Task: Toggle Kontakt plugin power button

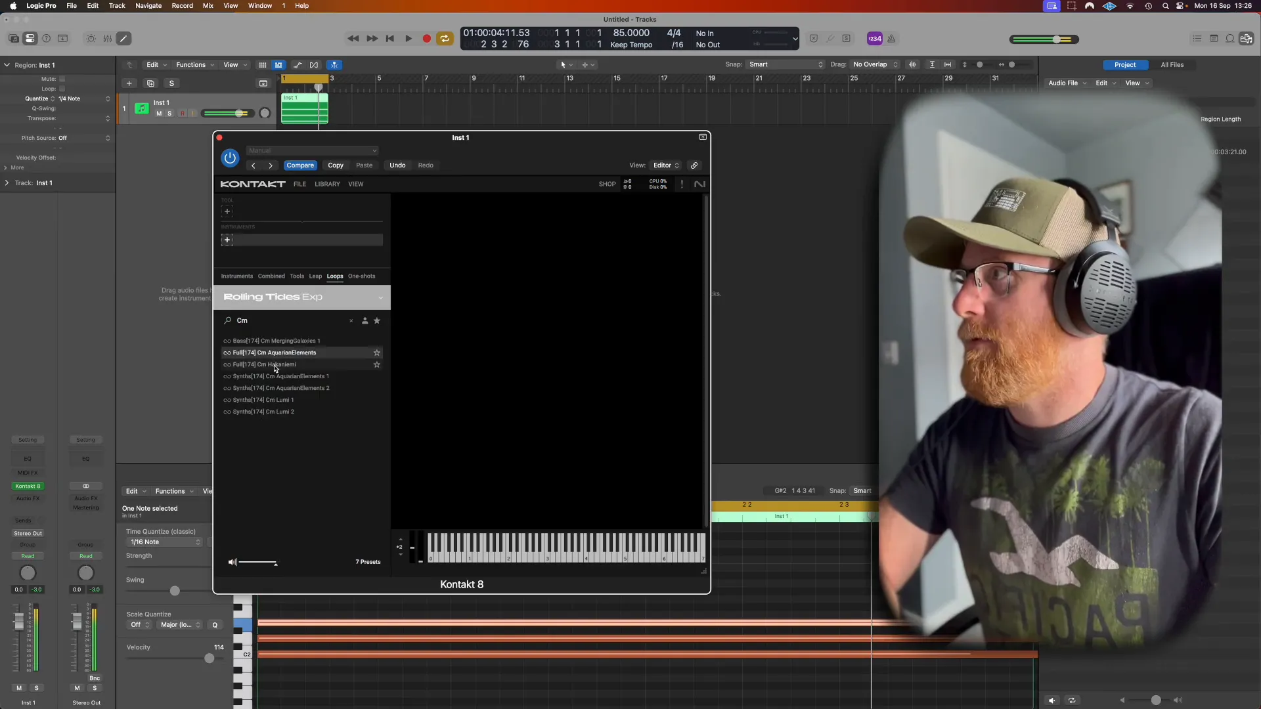Action: click(230, 158)
